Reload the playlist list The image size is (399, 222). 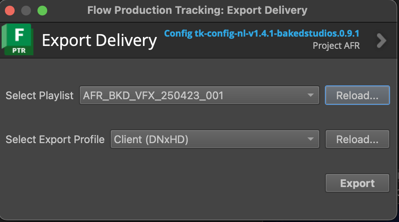[357, 96]
